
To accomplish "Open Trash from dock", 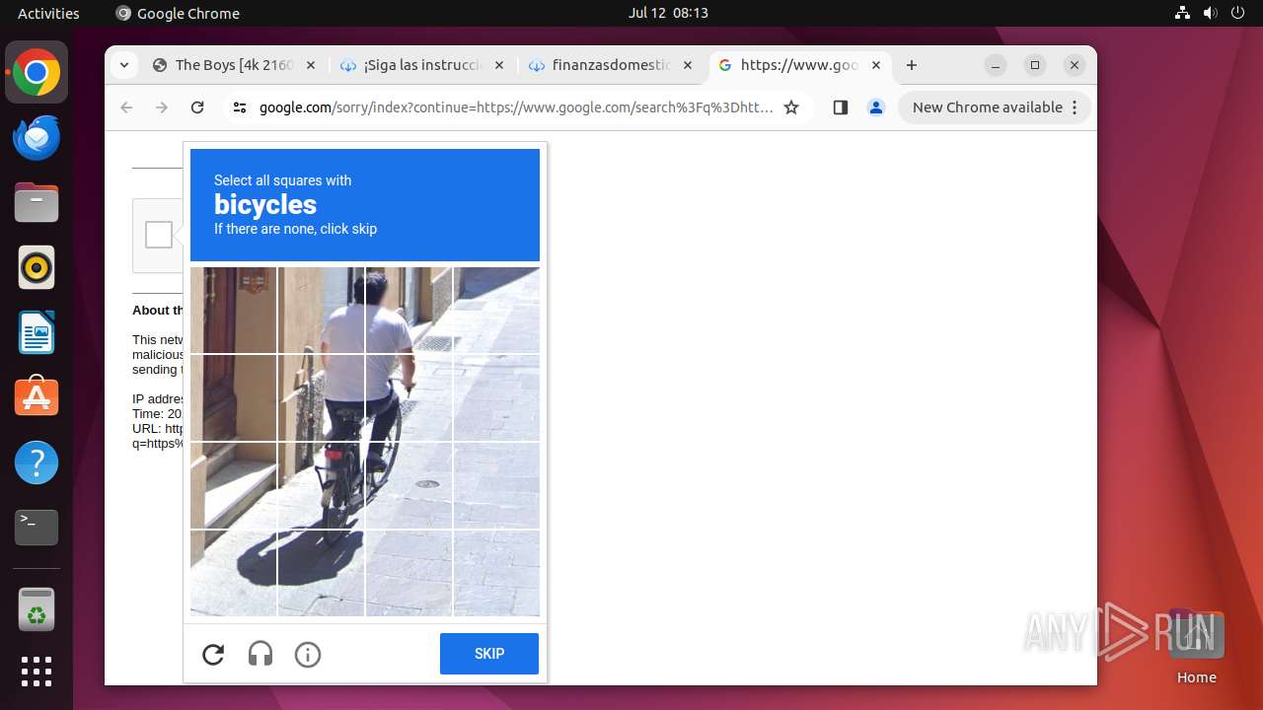I will pyautogui.click(x=37, y=609).
